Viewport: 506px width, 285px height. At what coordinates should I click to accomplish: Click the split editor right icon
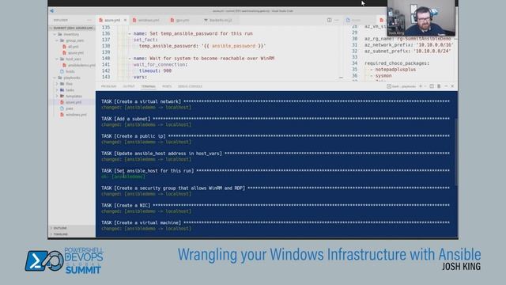pyautogui.click(x=329, y=20)
